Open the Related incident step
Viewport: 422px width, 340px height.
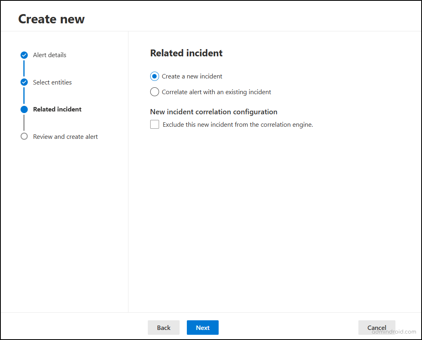pos(57,109)
